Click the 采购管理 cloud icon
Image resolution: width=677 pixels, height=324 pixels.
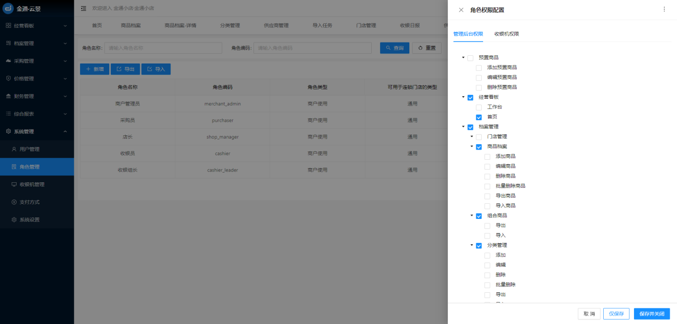pyautogui.click(x=8, y=61)
